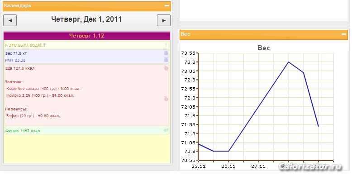The image size is (352, 176).
Task: Open the Фитнес 1462 ккал entry
Action: 23,131
